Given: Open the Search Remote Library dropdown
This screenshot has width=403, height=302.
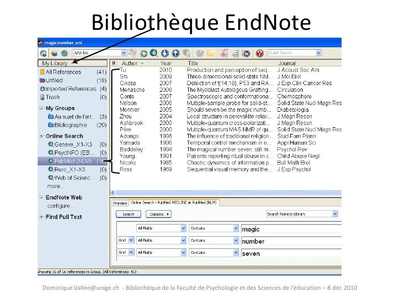Looking at the screenshot, I should (335, 214).
